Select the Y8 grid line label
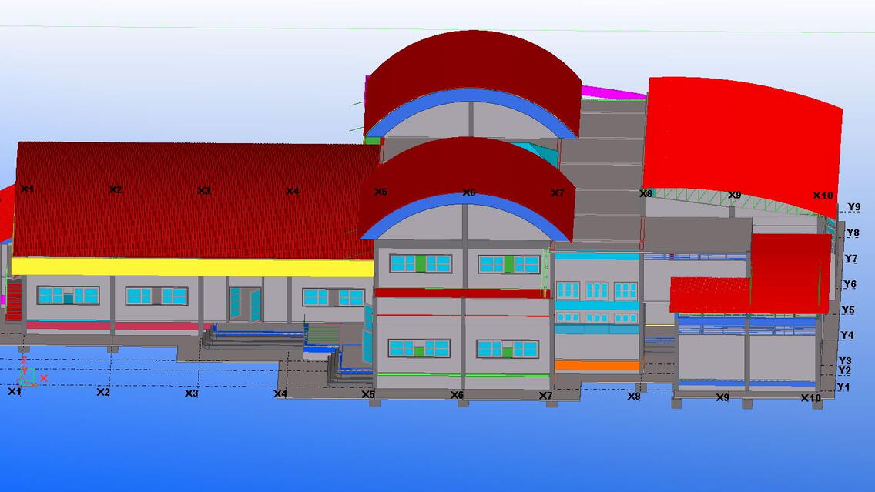Viewport: 875px width, 492px height. (x=852, y=233)
